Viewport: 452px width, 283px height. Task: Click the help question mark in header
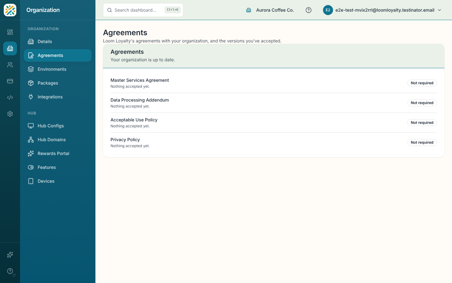[309, 10]
